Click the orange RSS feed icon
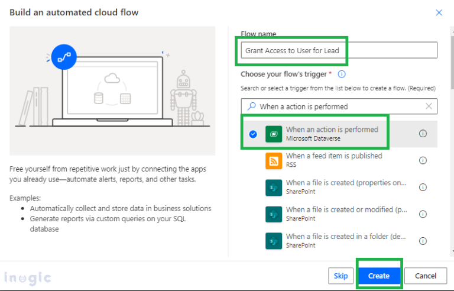The height and width of the screenshot is (291, 454). [x=274, y=161]
